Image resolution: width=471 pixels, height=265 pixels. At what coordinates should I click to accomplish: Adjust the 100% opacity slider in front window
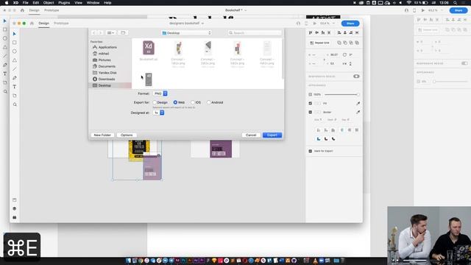pyautogui.click(x=341, y=95)
